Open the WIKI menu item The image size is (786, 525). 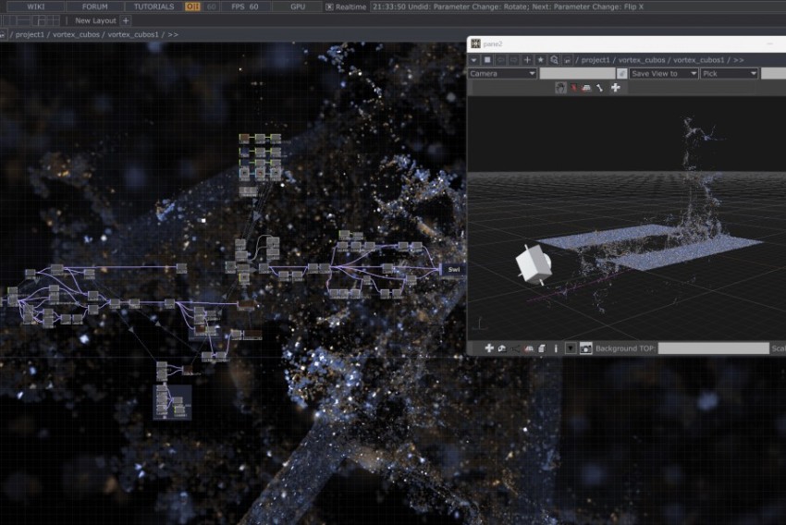36,6
